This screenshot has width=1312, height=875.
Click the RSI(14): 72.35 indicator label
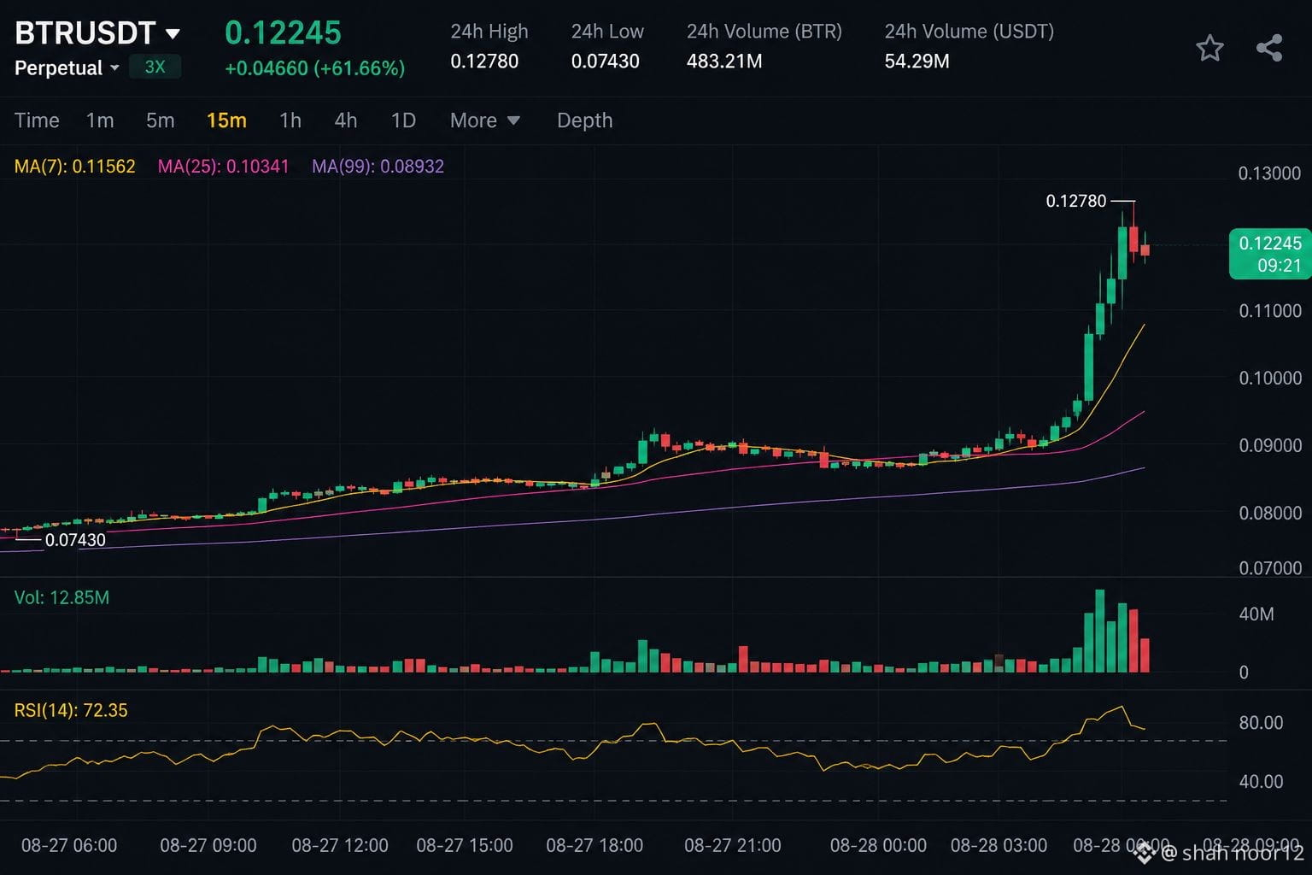pos(71,710)
